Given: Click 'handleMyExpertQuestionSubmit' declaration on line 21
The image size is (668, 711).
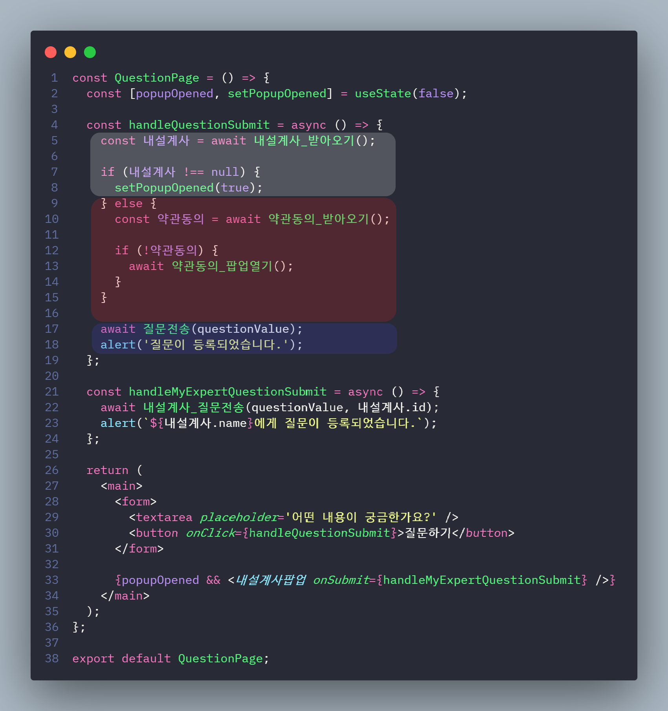Looking at the screenshot, I should (x=227, y=392).
